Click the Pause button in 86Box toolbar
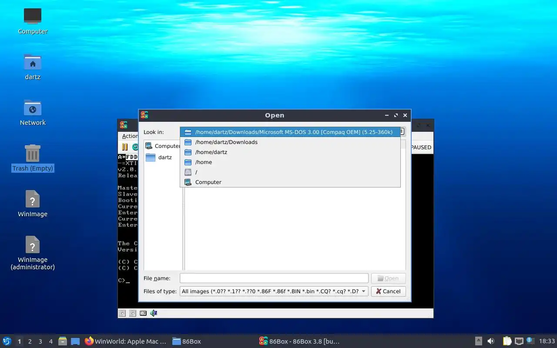The height and width of the screenshot is (348, 557). pyautogui.click(x=125, y=147)
